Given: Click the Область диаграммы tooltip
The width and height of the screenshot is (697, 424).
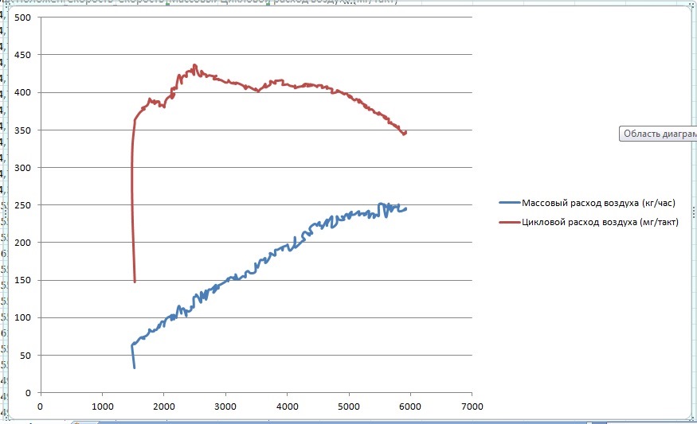Looking at the screenshot, I should [x=658, y=134].
